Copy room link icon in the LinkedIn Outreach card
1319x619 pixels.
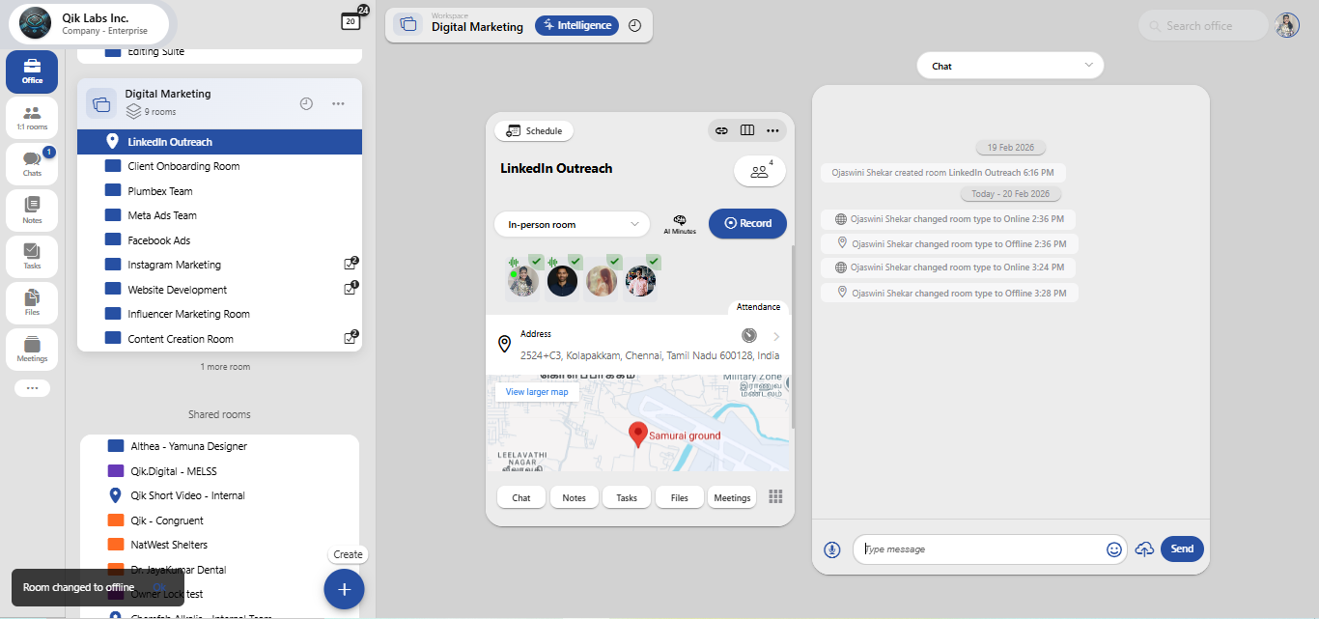tap(721, 130)
